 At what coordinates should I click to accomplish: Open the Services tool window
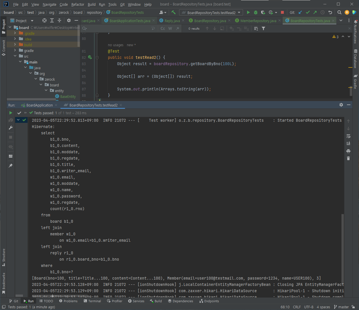coord(136,301)
